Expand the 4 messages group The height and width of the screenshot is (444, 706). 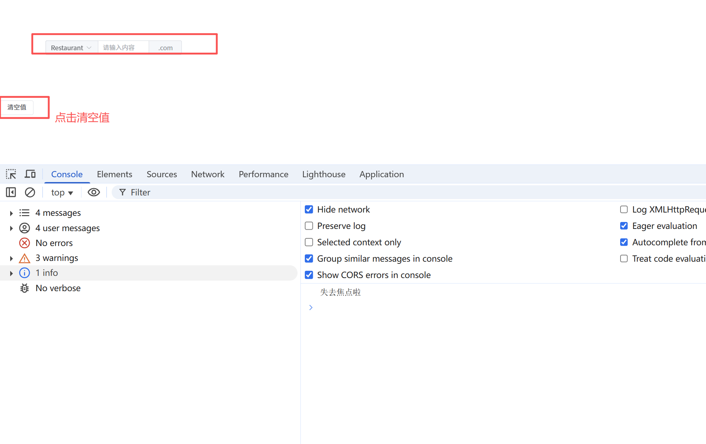(x=11, y=213)
